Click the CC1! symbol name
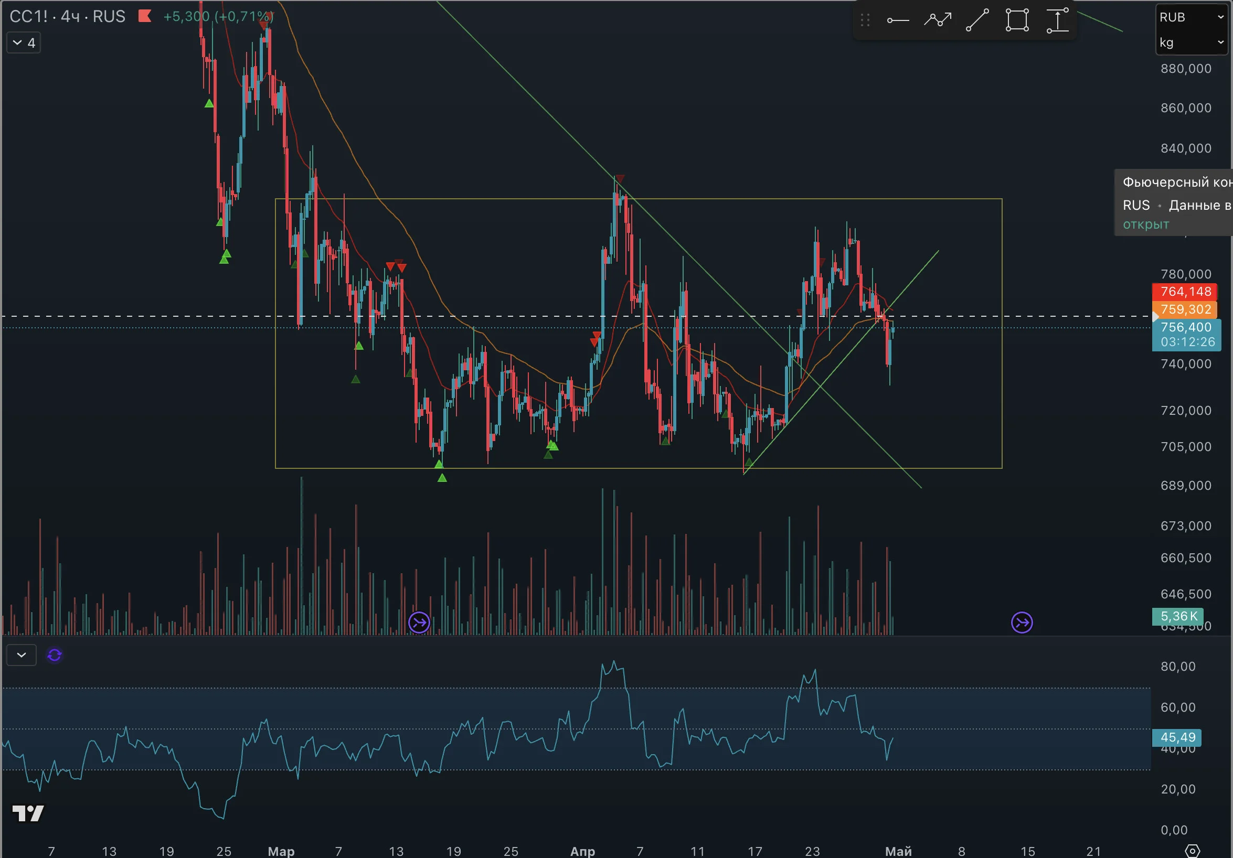The height and width of the screenshot is (858, 1233). coord(29,17)
